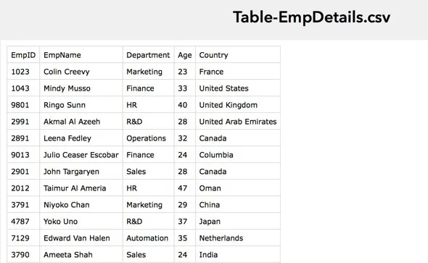Select EmpID 1043 cell
The height and width of the screenshot is (263, 428).
point(23,88)
